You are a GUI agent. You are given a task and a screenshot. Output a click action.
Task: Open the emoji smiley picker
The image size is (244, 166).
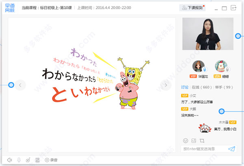185,140
